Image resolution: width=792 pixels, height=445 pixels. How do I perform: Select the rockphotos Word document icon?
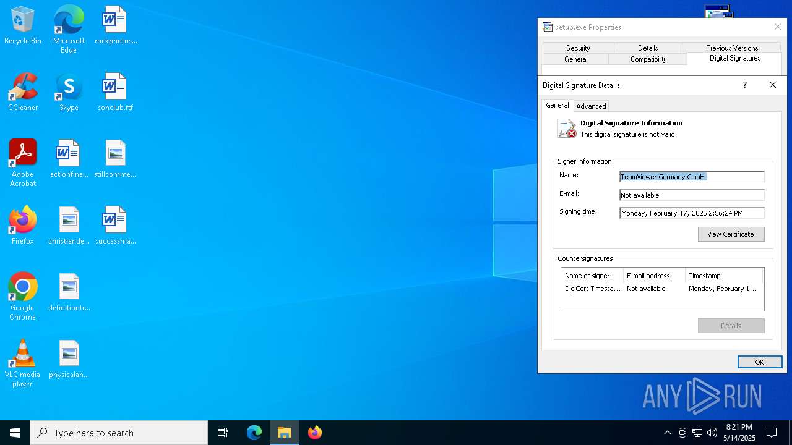[x=115, y=25]
